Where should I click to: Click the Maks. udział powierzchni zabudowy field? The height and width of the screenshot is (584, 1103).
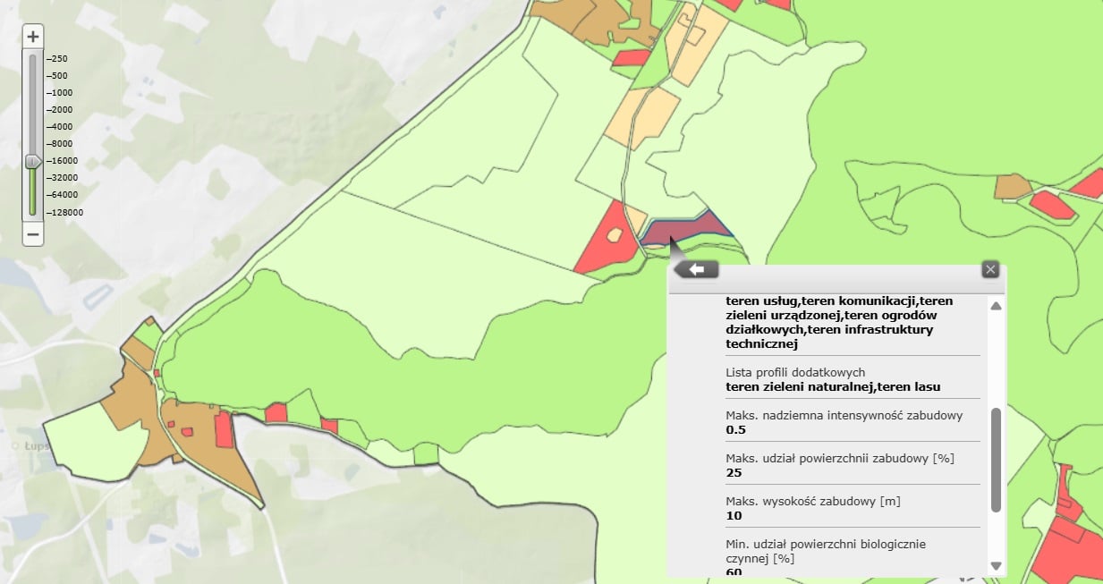[x=839, y=465]
